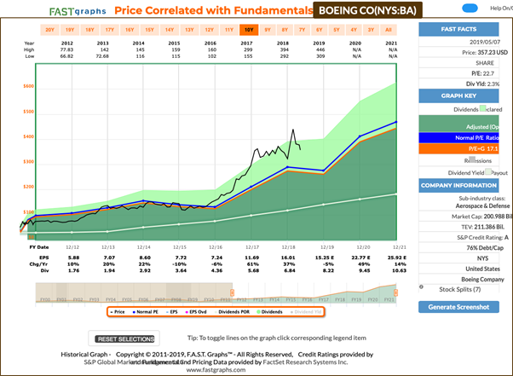
Task: Select the 11Y time range tab
Action: coord(229,30)
